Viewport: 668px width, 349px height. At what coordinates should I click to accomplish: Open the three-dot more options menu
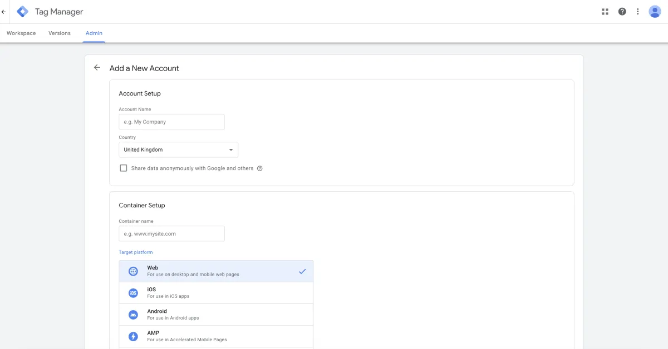638,12
